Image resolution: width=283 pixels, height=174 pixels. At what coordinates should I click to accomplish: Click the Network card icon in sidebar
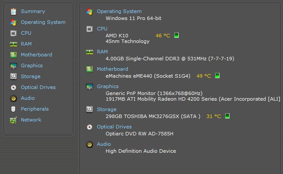(13, 120)
